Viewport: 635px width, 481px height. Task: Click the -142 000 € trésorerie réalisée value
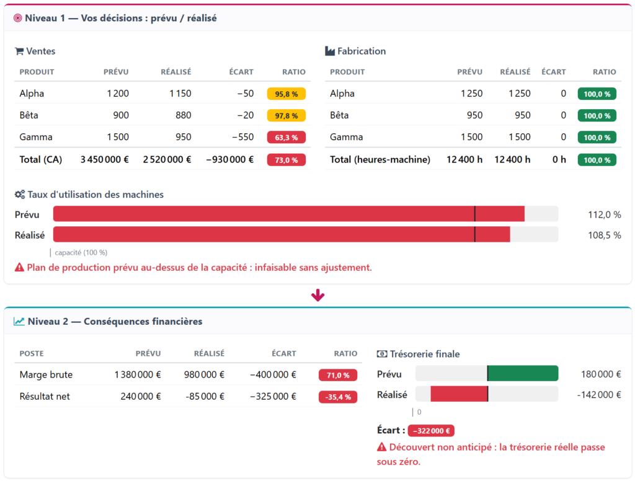click(599, 395)
